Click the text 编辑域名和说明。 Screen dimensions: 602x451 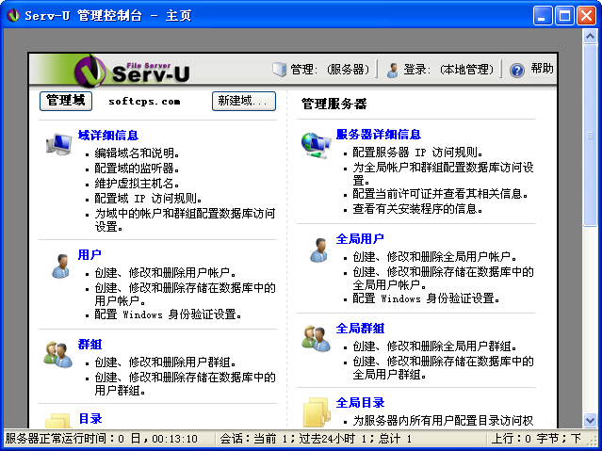tap(137, 153)
